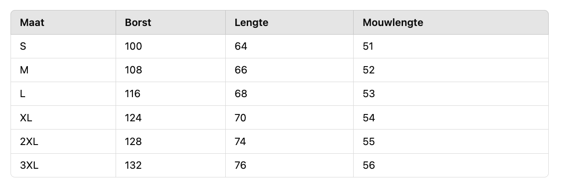The image size is (562, 187).
Task: Select the size M cell
Action: 24,70
